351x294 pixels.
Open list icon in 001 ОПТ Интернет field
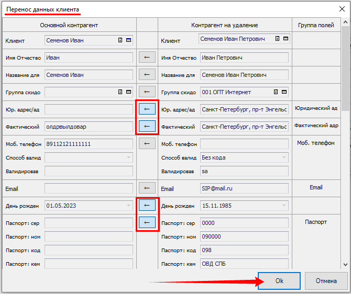(277, 92)
